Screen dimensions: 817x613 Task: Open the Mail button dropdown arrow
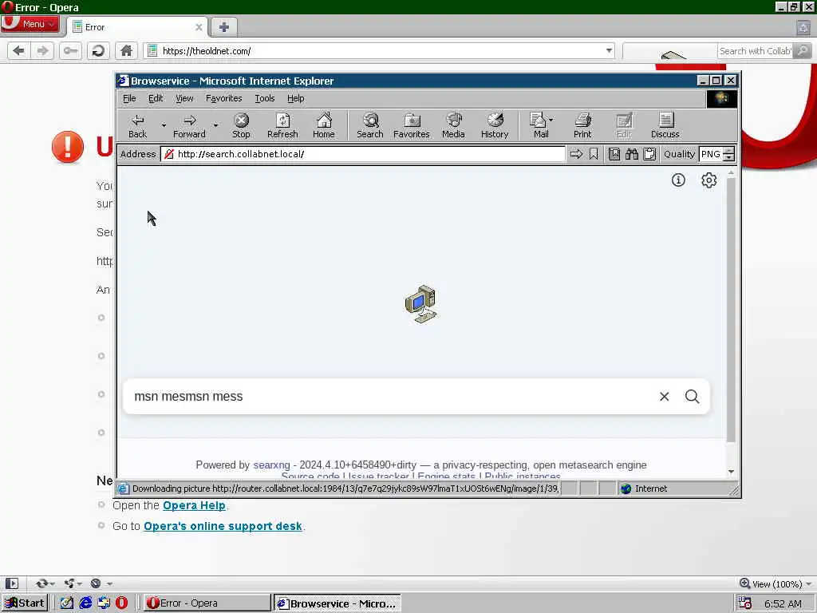point(551,120)
